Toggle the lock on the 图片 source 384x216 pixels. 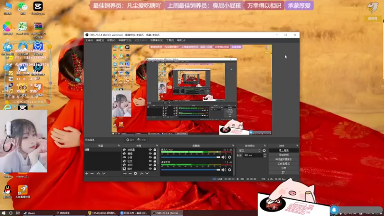point(155,169)
